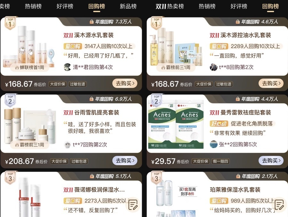288x217 pixels.
Task: Open t**8 reviewer avatar
Action: tap(214, 67)
